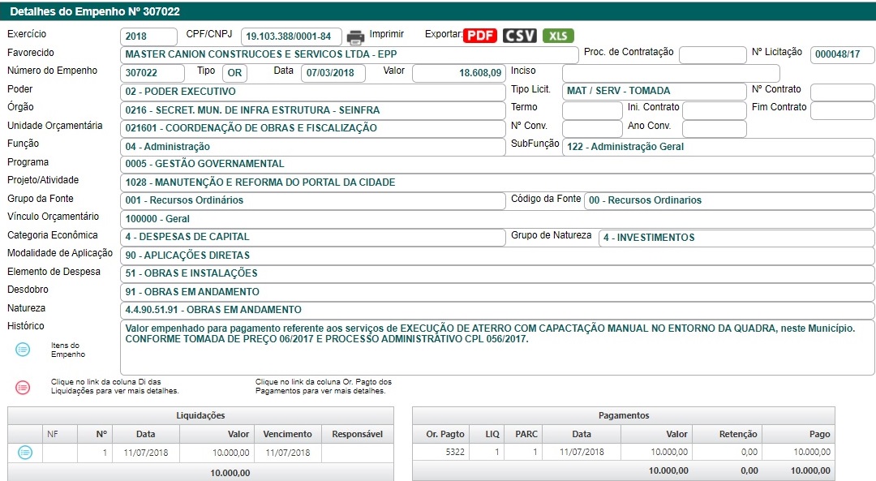Click the Pagamentos table title
This screenshot has height=481, width=876.
[624, 415]
